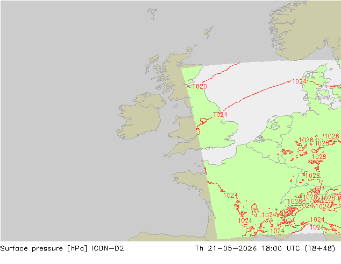The width and height of the screenshot is (341, 264).
Task: Click the "Surface pressure [hPa] ICON-D2" caption
Action: (x=62, y=248)
